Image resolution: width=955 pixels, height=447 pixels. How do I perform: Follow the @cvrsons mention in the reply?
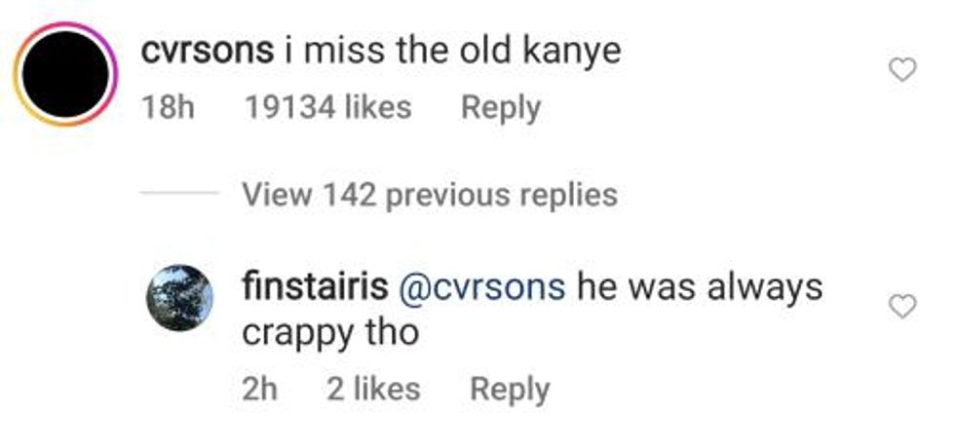(x=482, y=286)
